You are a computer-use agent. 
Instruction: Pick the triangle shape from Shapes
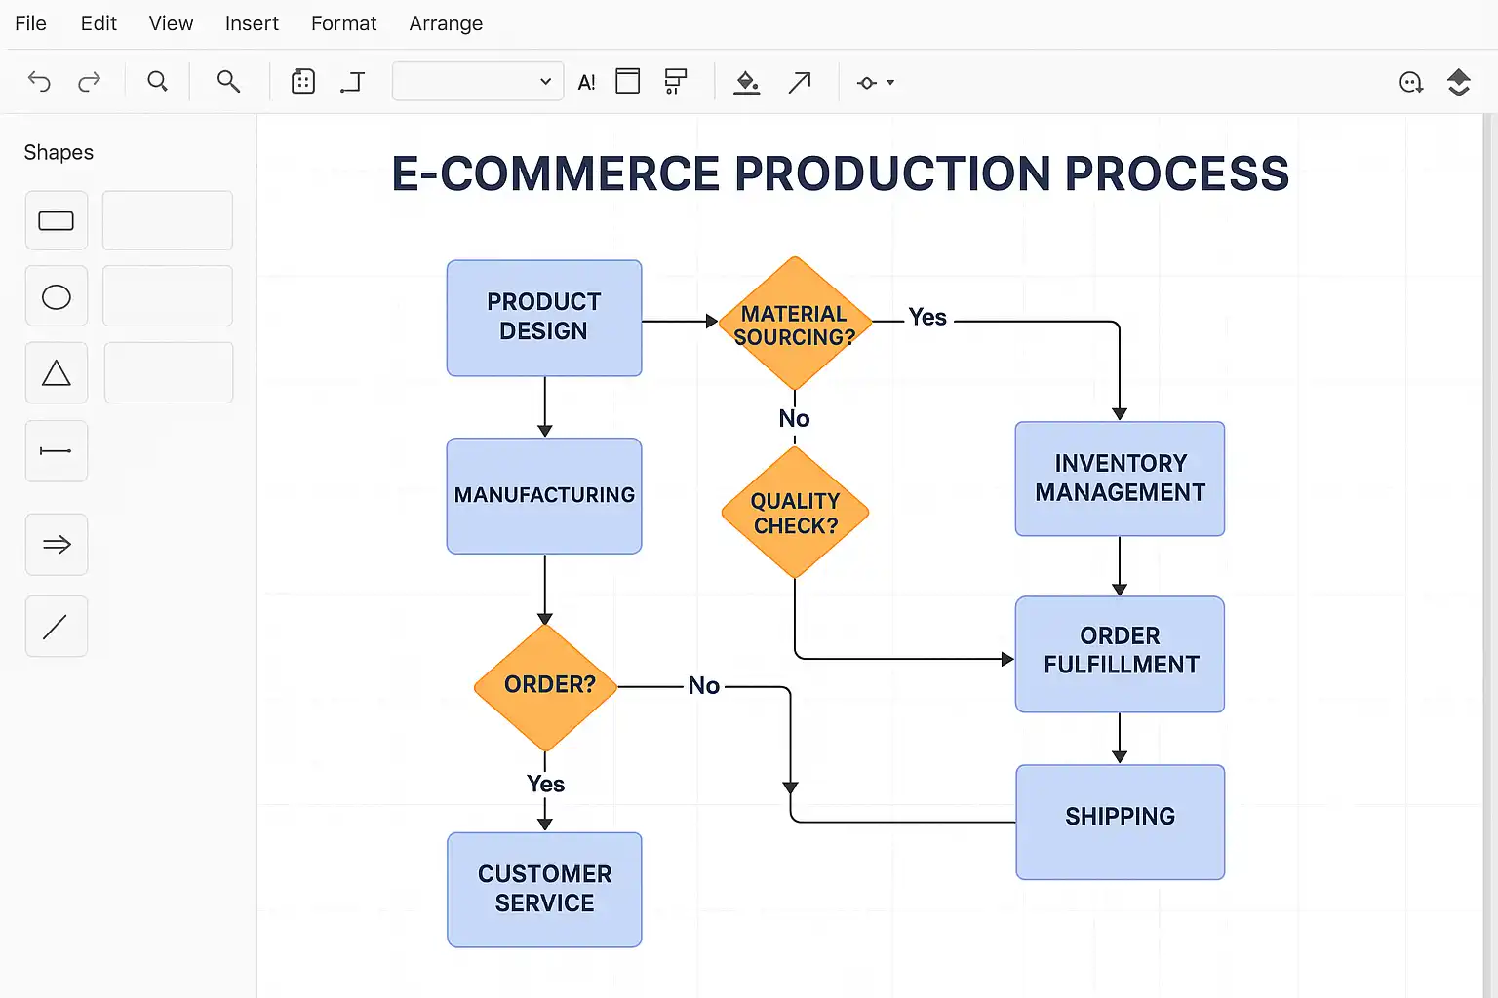point(57,372)
